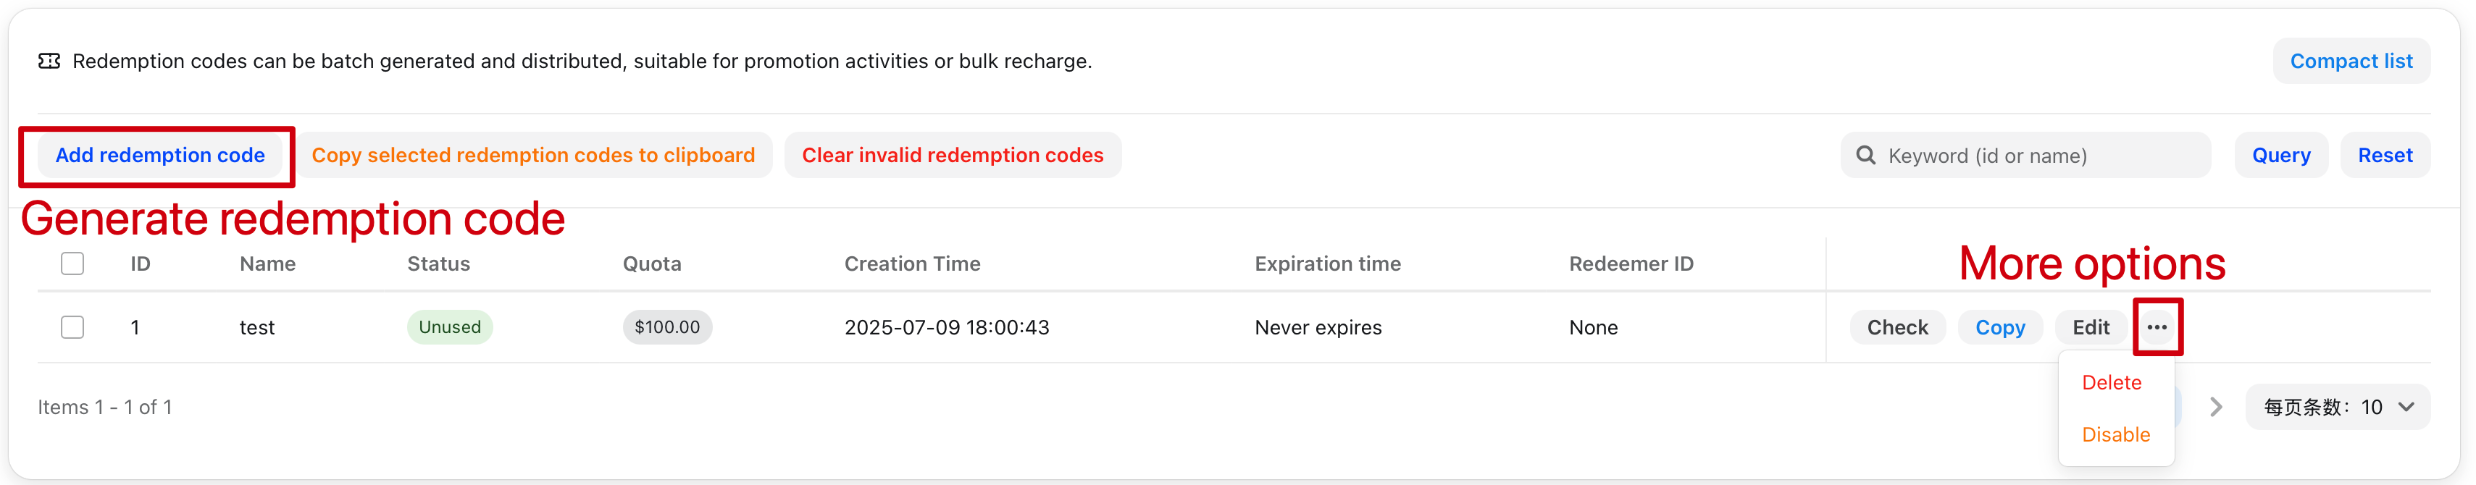Click the Unused status badge
This screenshot has width=2476, height=485.
click(x=450, y=326)
